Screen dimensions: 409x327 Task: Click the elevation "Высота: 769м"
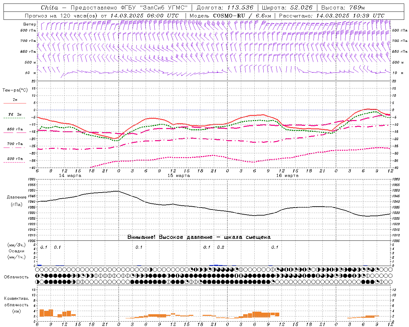(343, 8)
